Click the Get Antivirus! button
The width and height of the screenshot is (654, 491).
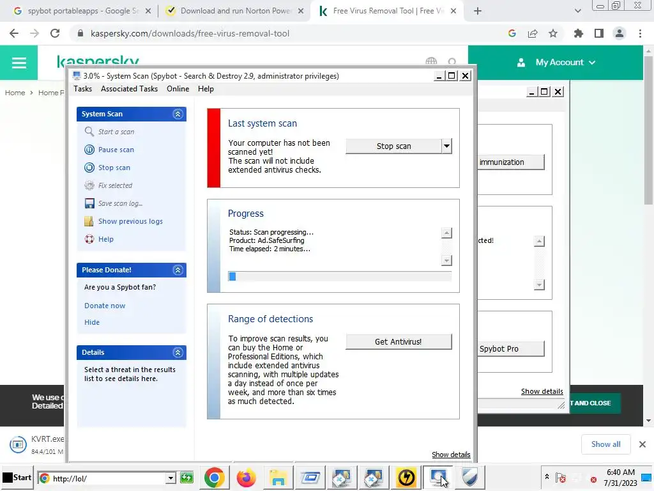(399, 341)
